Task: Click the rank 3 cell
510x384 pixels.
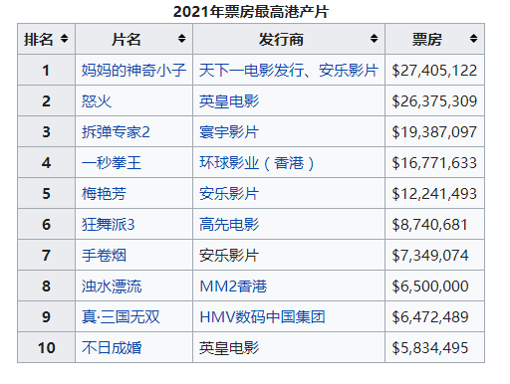Action: [x=46, y=132]
